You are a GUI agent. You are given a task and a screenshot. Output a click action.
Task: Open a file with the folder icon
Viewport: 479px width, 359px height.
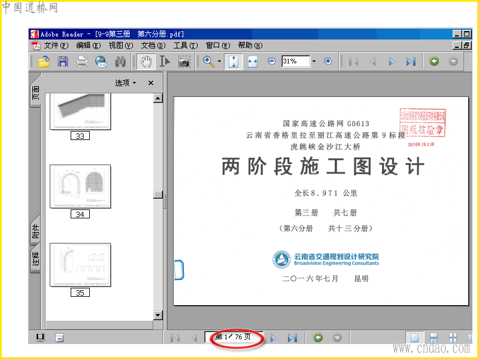point(44,62)
